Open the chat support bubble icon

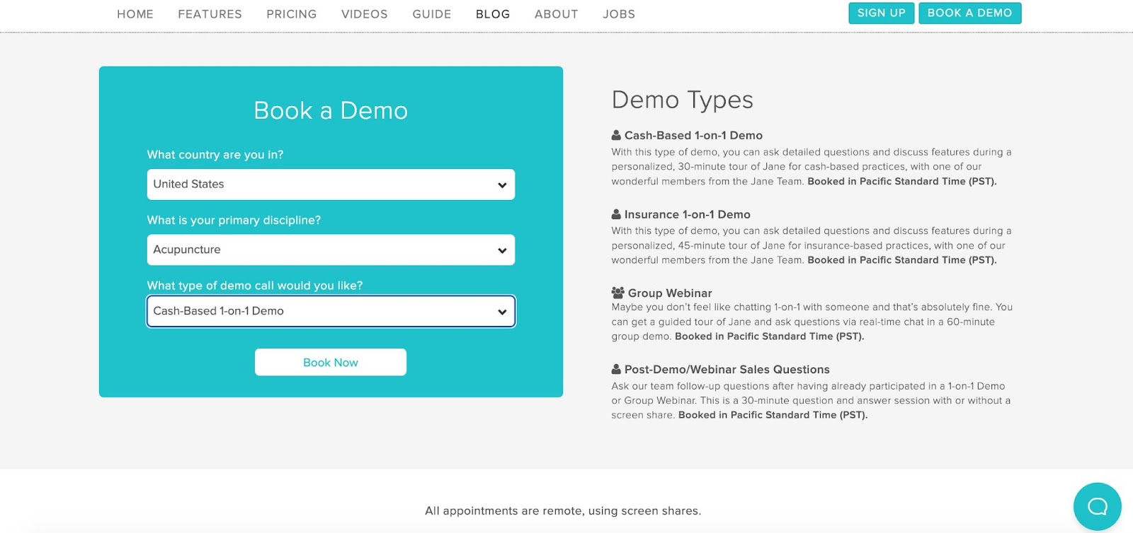click(1097, 506)
